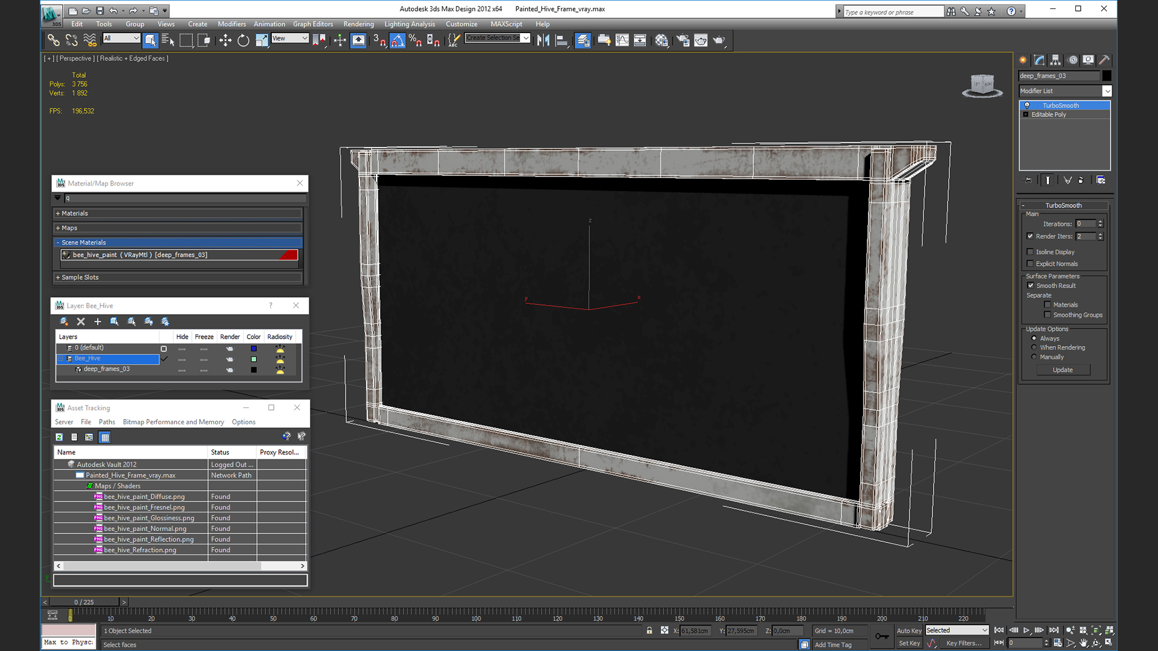Toggle the 3D Snaps button

[x=379, y=40]
